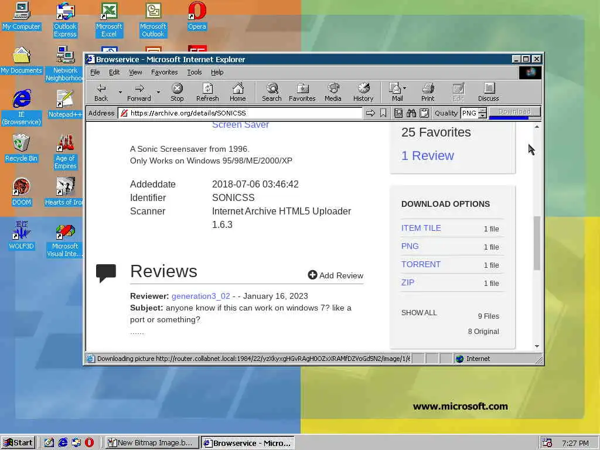Launch Opera desktop shortcut
Screen dimensions: 600x450
coord(197,16)
